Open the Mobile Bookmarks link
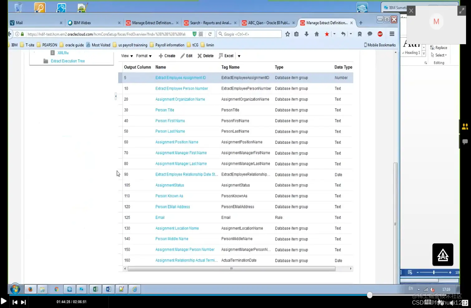This screenshot has height=308, width=471. [x=380, y=45]
